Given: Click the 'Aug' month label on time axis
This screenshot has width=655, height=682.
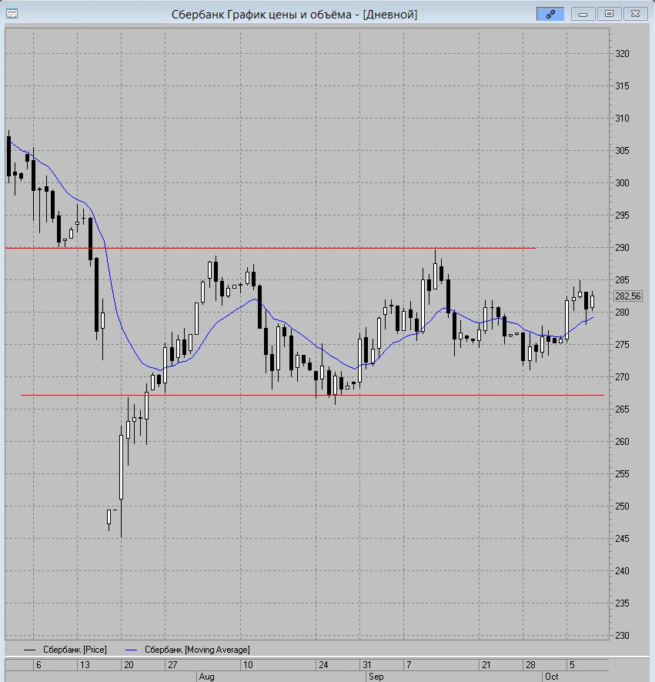Looking at the screenshot, I should (206, 677).
